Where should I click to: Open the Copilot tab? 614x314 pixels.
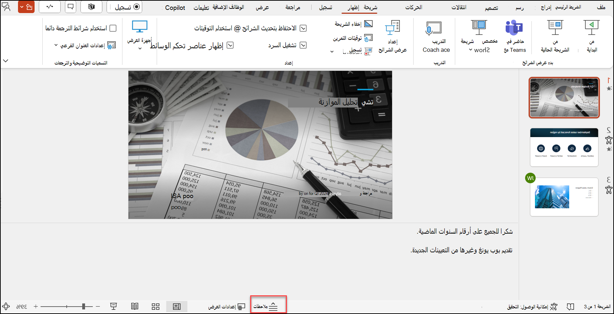point(175,7)
